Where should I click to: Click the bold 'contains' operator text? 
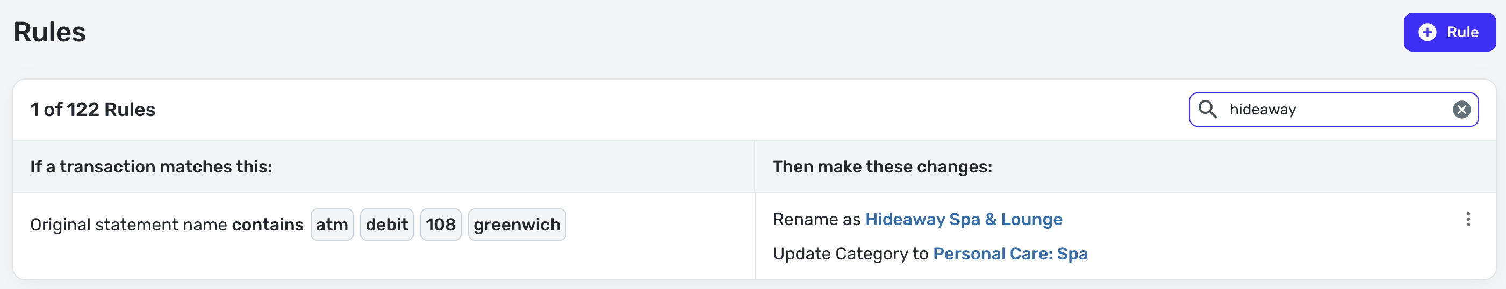(267, 225)
